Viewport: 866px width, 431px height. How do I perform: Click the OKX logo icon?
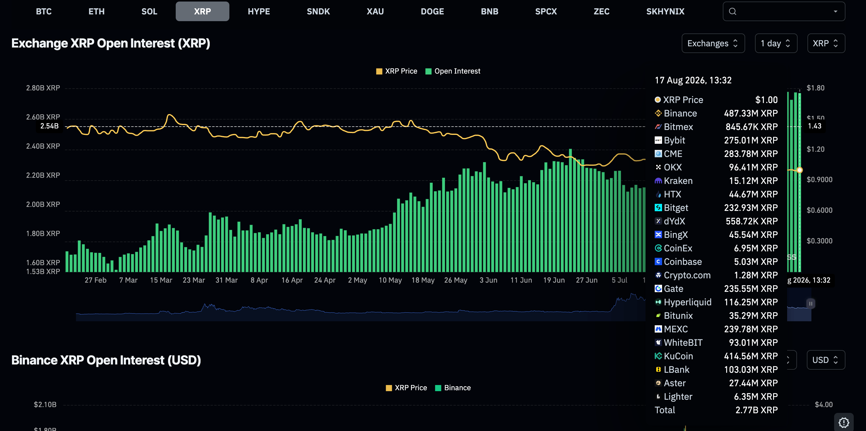pos(658,167)
